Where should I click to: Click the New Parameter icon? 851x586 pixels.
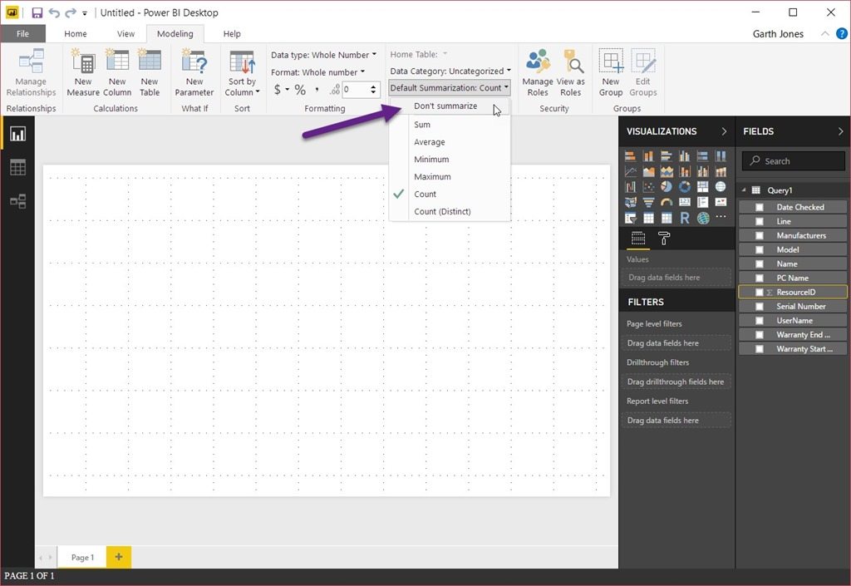[x=194, y=61]
